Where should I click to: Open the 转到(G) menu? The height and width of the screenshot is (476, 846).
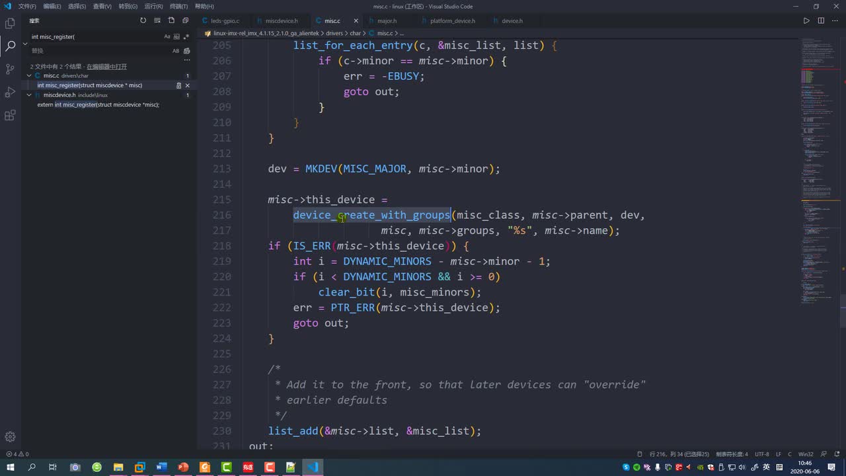click(x=128, y=7)
